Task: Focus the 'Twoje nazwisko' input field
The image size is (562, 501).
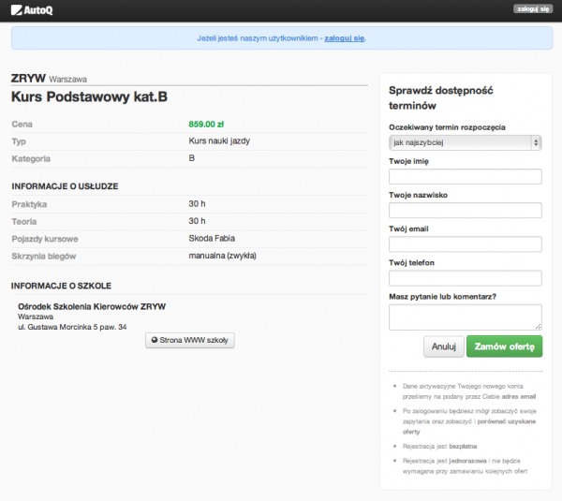Action: click(465, 211)
